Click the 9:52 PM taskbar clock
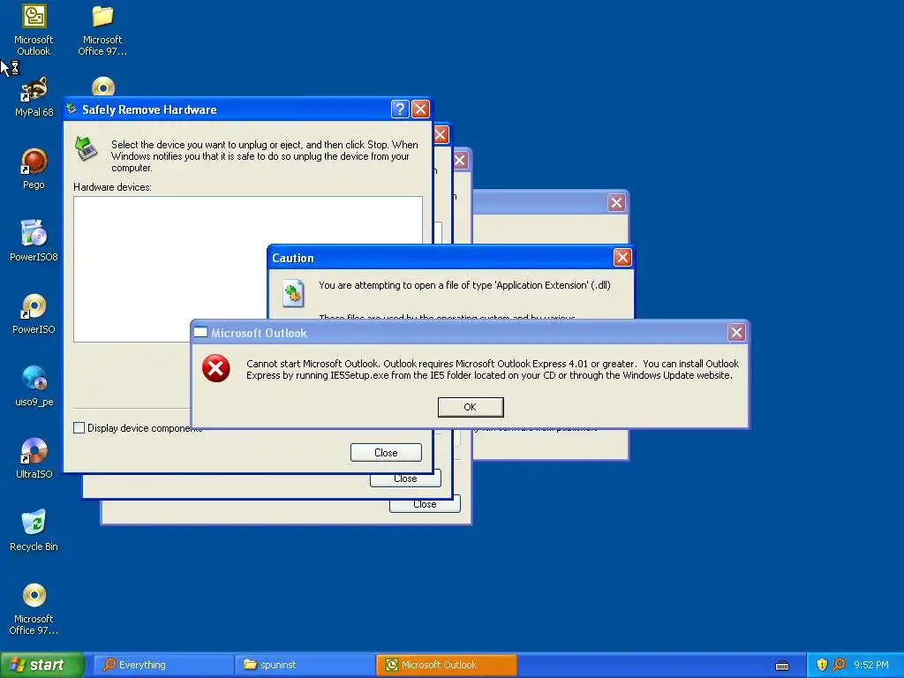The height and width of the screenshot is (678, 904). point(870,665)
